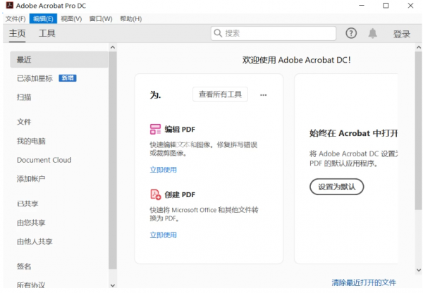
Task: Select 由他人共享 in the sidebar
Action: [35, 242]
